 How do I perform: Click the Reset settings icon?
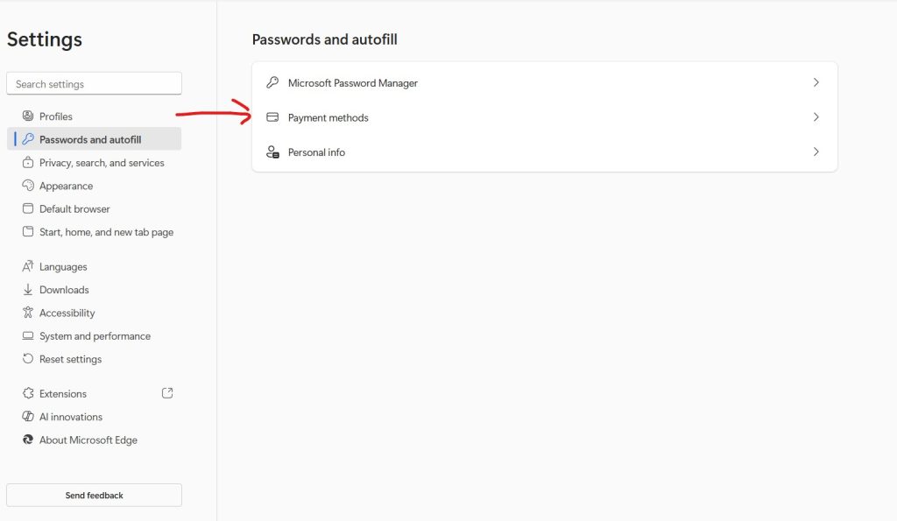click(26, 359)
